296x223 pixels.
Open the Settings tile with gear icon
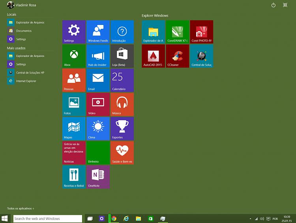[x=74, y=32]
